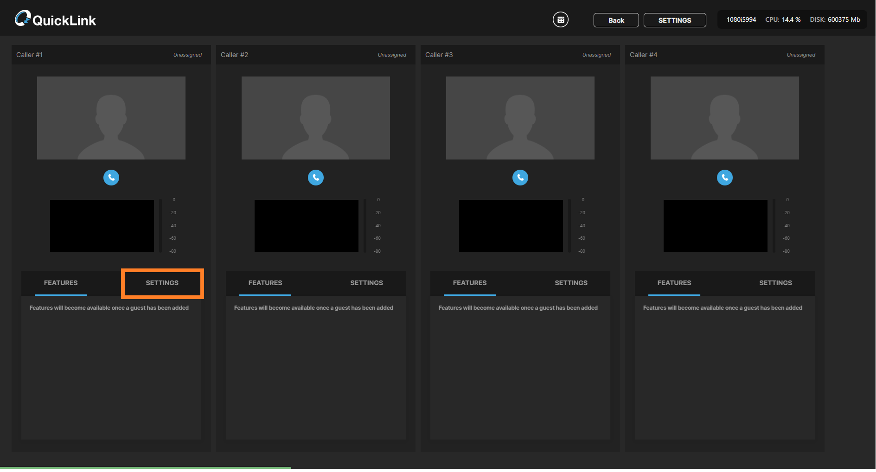Open the Caller #2 FEATURES tab
The height and width of the screenshot is (472, 876).
pos(265,283)
